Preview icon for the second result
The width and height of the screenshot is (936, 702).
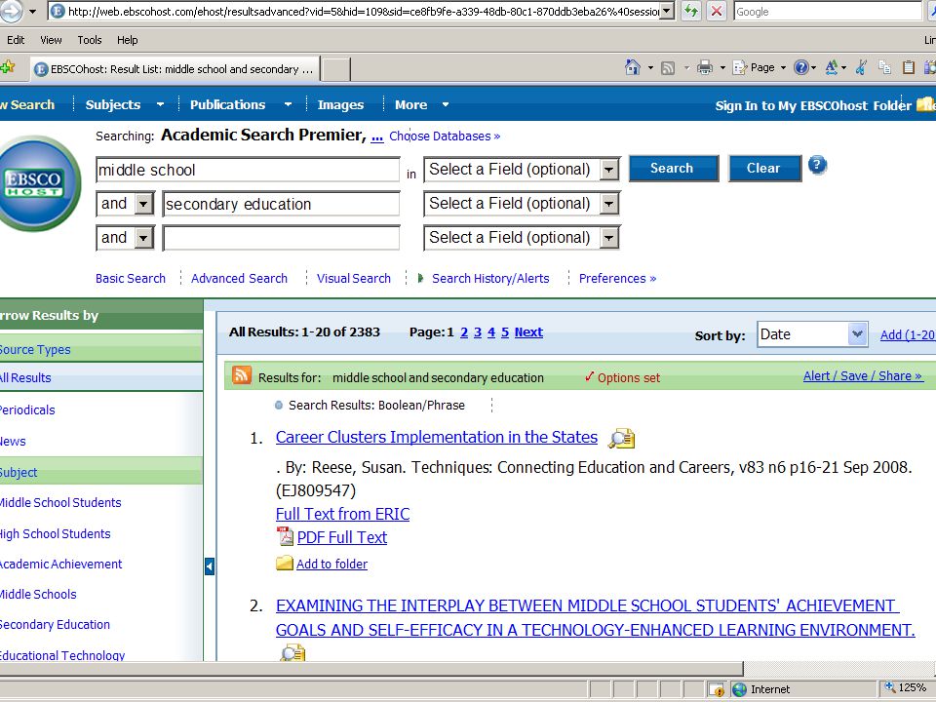(x=292, y=652)
